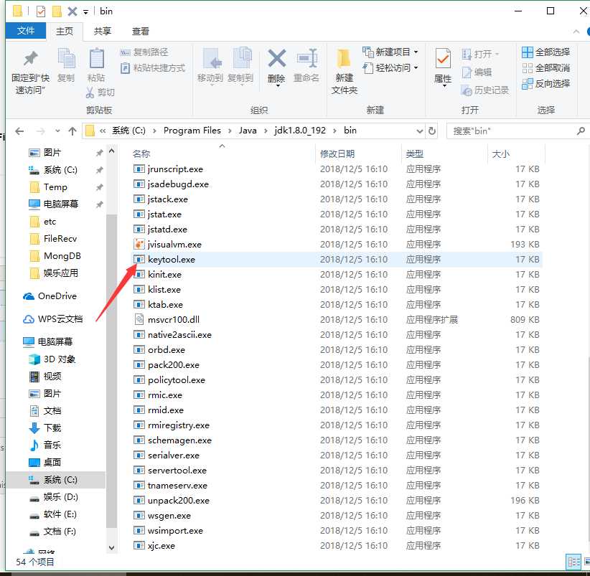Click Java in the address path
The height and width of the screenshot is (576, 590).
point(248,131)
